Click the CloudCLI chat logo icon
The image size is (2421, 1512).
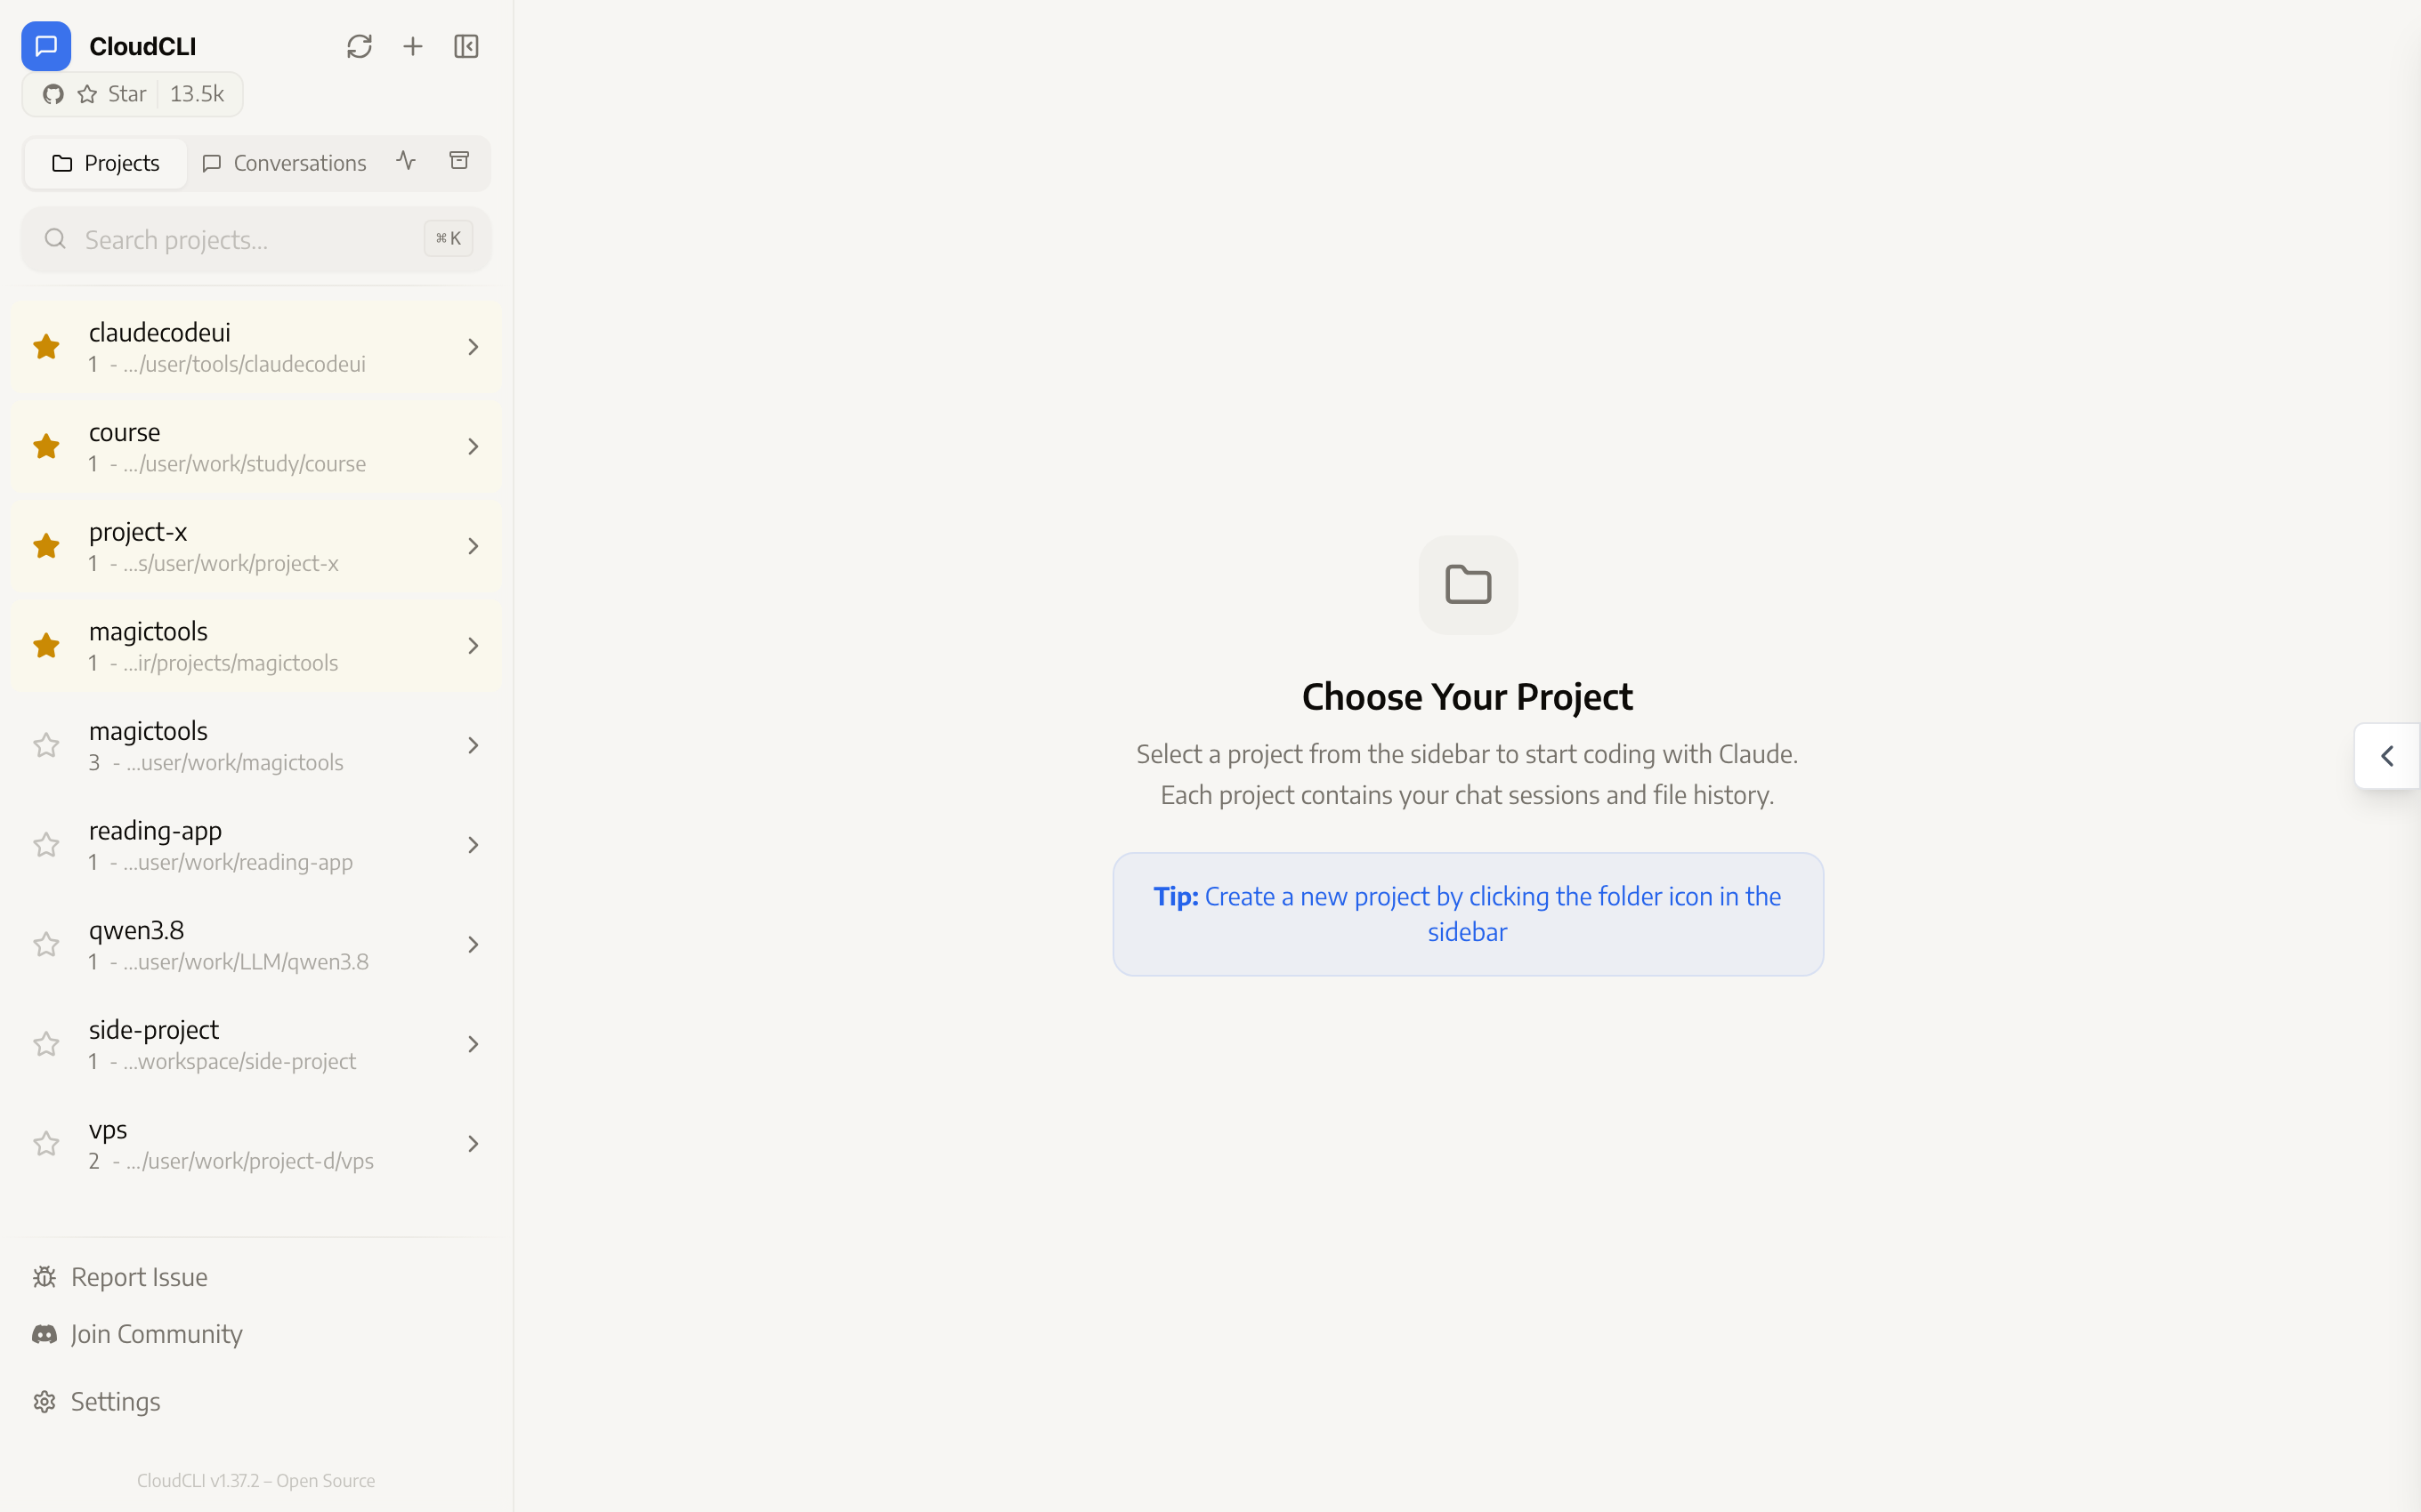tap(46, 46)
